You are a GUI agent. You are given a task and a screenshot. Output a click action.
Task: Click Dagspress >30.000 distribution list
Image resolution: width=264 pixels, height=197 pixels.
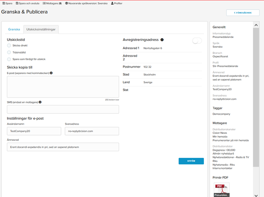(x=224, y=150)
